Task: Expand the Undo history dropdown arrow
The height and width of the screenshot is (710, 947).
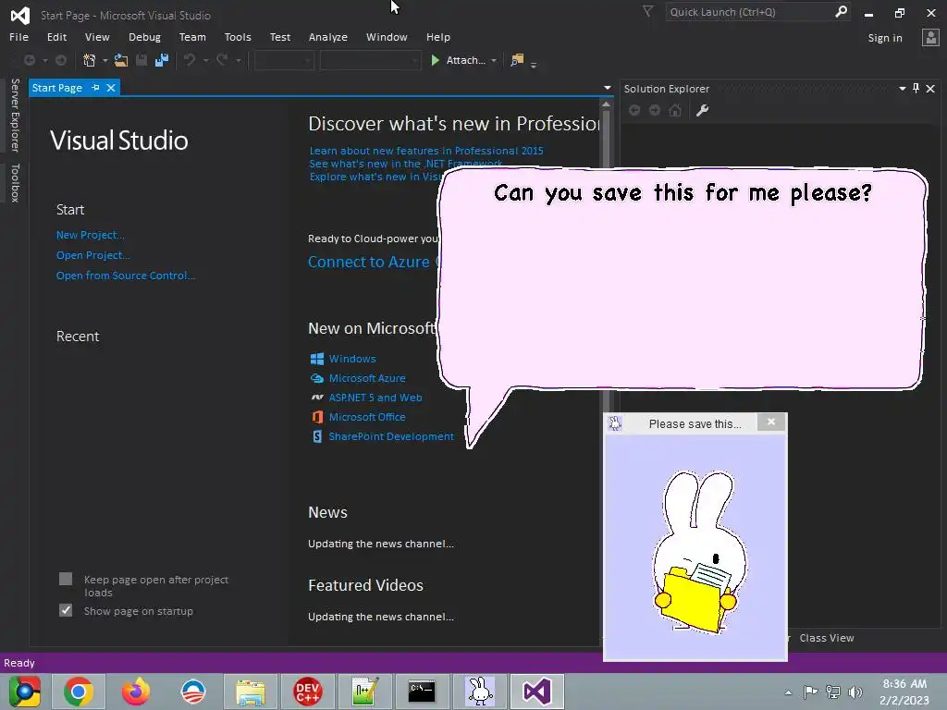Action: pyautogui.click(x=205, y=61)
